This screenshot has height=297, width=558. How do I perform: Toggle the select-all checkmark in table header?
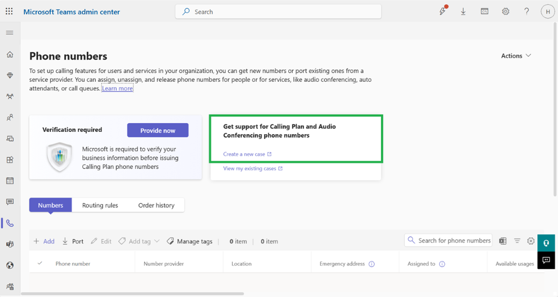(40, 264)
